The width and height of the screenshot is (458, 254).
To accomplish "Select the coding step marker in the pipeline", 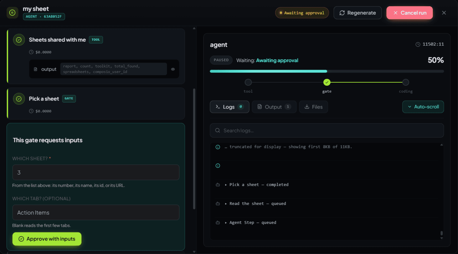I will [x=406, y=82].
